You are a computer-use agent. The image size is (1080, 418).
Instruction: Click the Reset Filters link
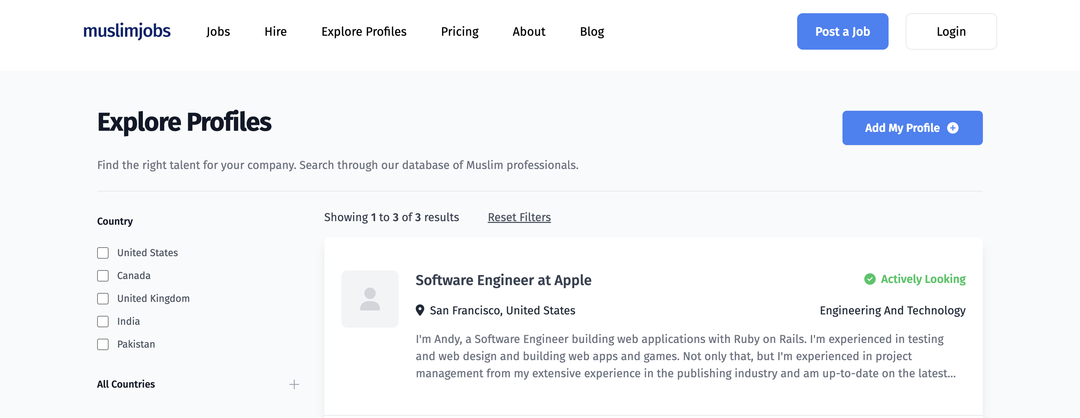(x=519, y=217)
